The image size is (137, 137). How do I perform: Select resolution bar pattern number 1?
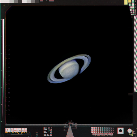click(131, 2)
